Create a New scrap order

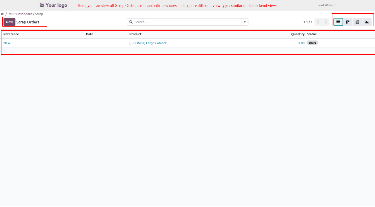click(x=10, y=22)
